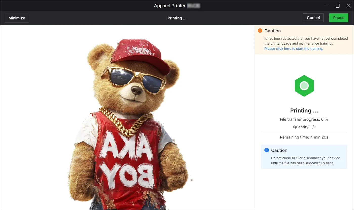This screenshot has width=354, height=210.
Task: Maximize the Apparel Printer window
Action: [337, 6]
